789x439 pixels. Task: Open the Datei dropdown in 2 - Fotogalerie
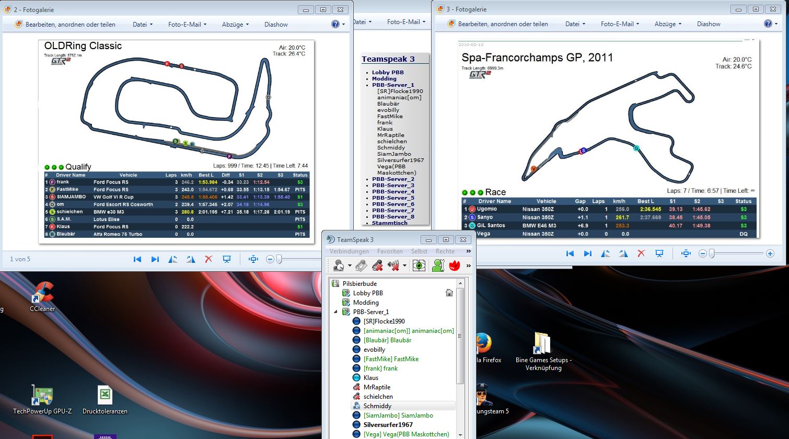tap(142, 24)
